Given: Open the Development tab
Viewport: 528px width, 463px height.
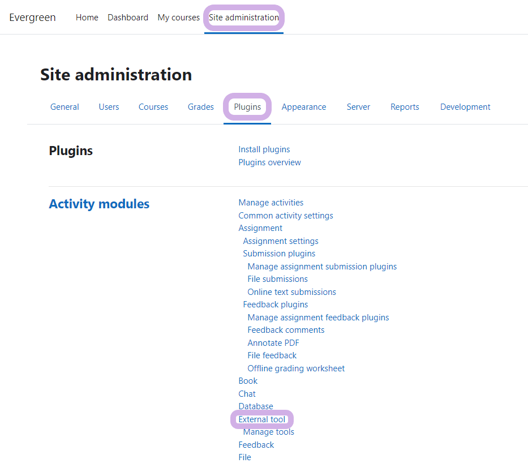Looking at the screenshot, I should click(x=465, y=107).
